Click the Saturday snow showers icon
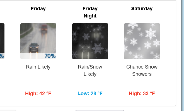Screen dimensions: 184x111 [x=142, y=41]
